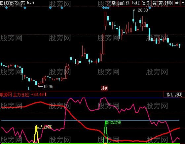Click the 涨停 limit-up marker
The height and width of the screenshot is (144, 185).
104,88
